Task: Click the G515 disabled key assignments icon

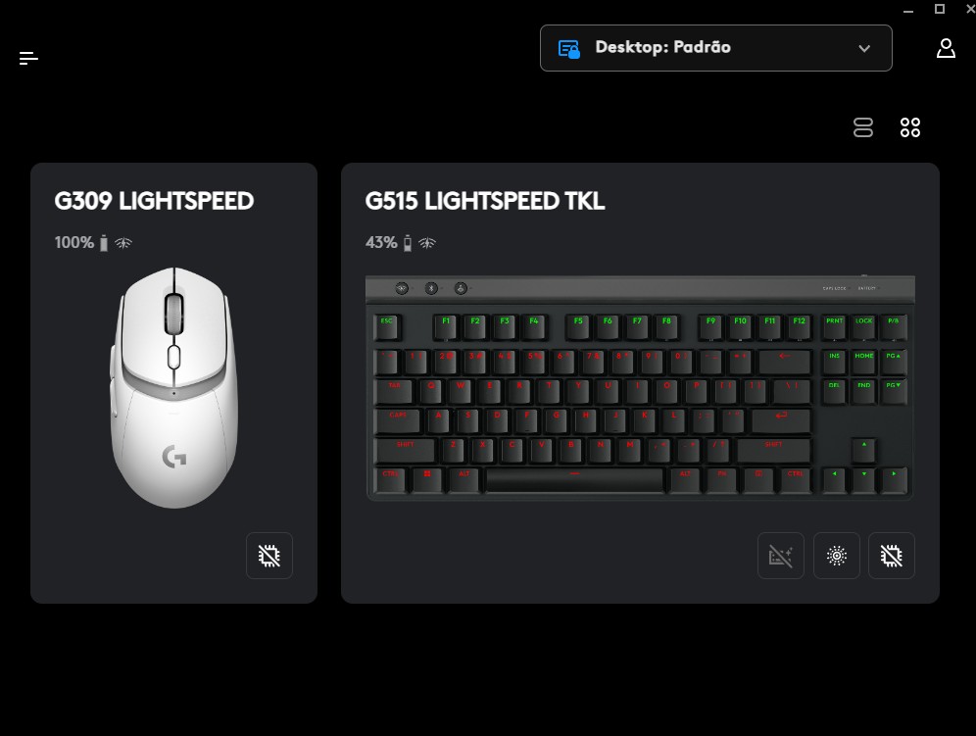Action: (x=781, y=556)
